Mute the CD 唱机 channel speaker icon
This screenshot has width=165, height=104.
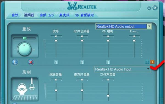pyautogui.click(x=108, y=62)
